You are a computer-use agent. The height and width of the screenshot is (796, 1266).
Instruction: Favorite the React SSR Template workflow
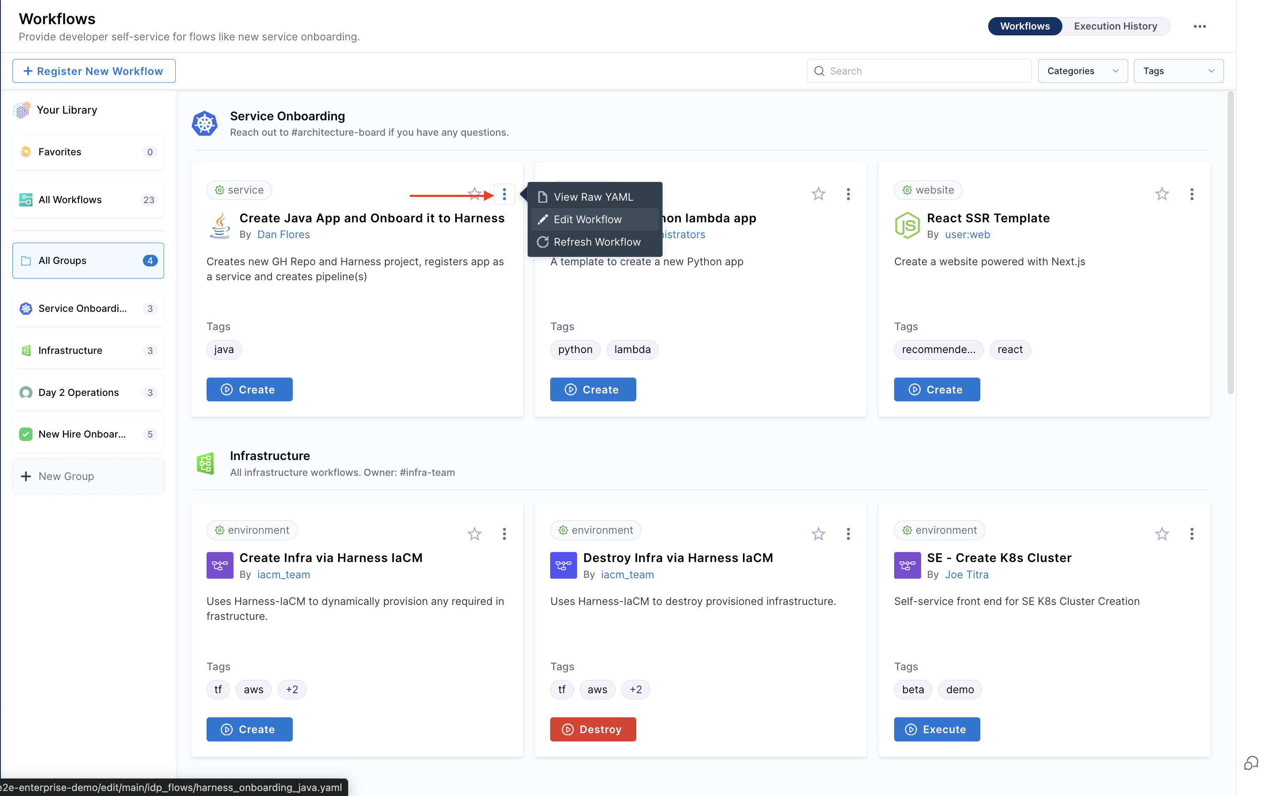[x=1161, y=194]
